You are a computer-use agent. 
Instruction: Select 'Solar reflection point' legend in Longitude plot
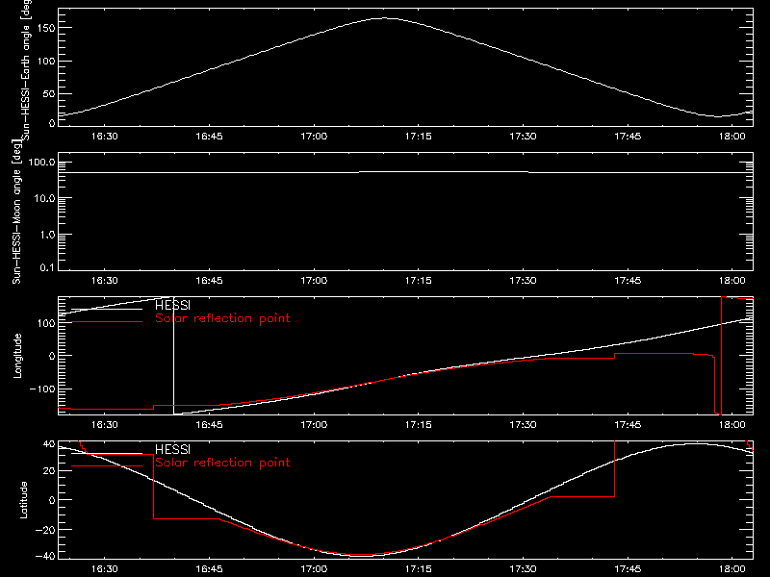222,318
